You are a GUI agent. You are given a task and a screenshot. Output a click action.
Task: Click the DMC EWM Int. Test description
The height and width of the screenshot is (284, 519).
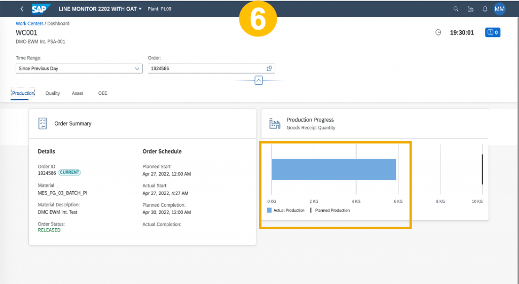[x=57, y=212]
